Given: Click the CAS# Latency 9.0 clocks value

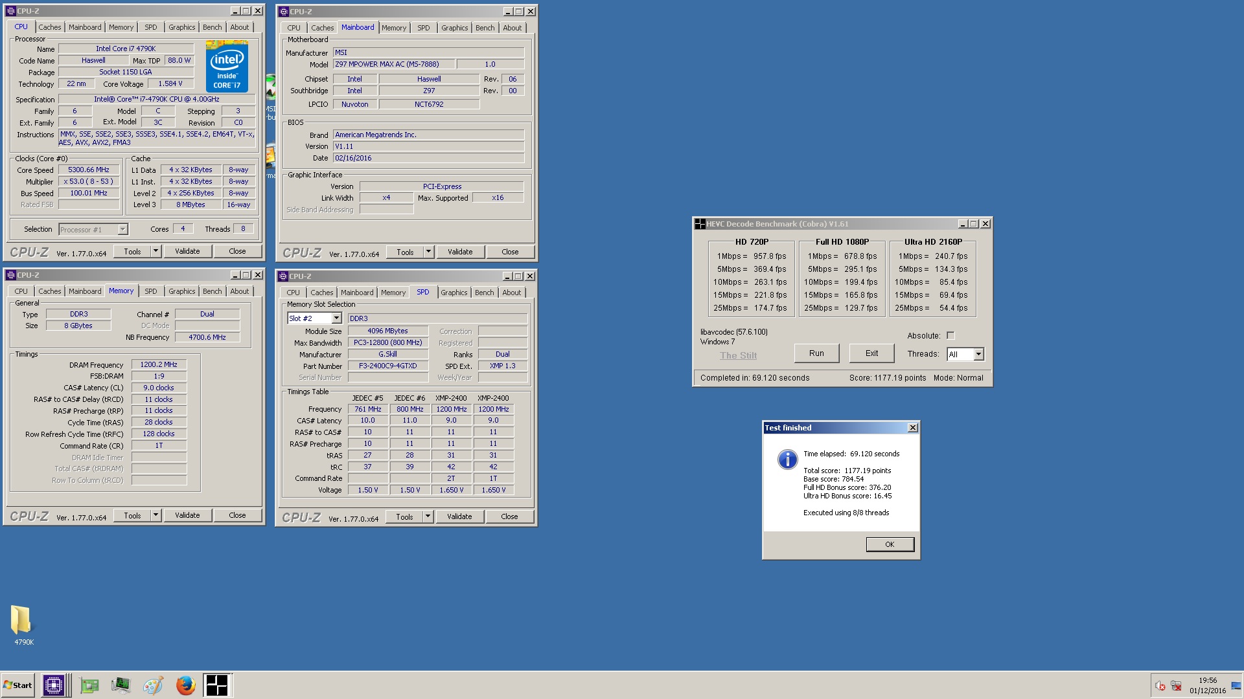Looking at the screenshot, I should click(x=159, y=388).
